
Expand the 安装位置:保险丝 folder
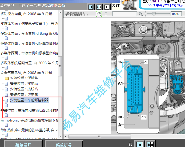pyautogui.click(x=2, y=78)
